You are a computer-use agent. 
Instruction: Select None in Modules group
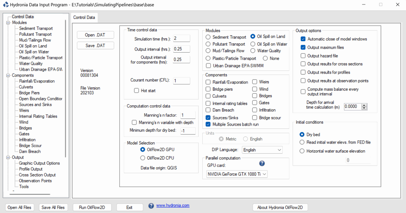(x=265, y=58)
